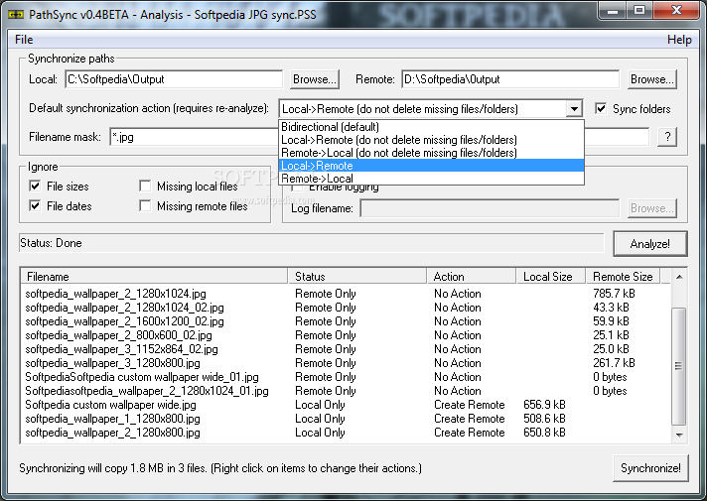
Task: Click the Log filename field
Action: pos(490,208)
